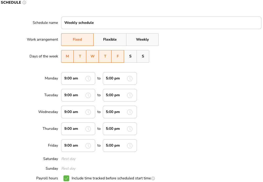263x182 pixels.
Task: Disable Monday in the days selector
Action: (67, 56)
